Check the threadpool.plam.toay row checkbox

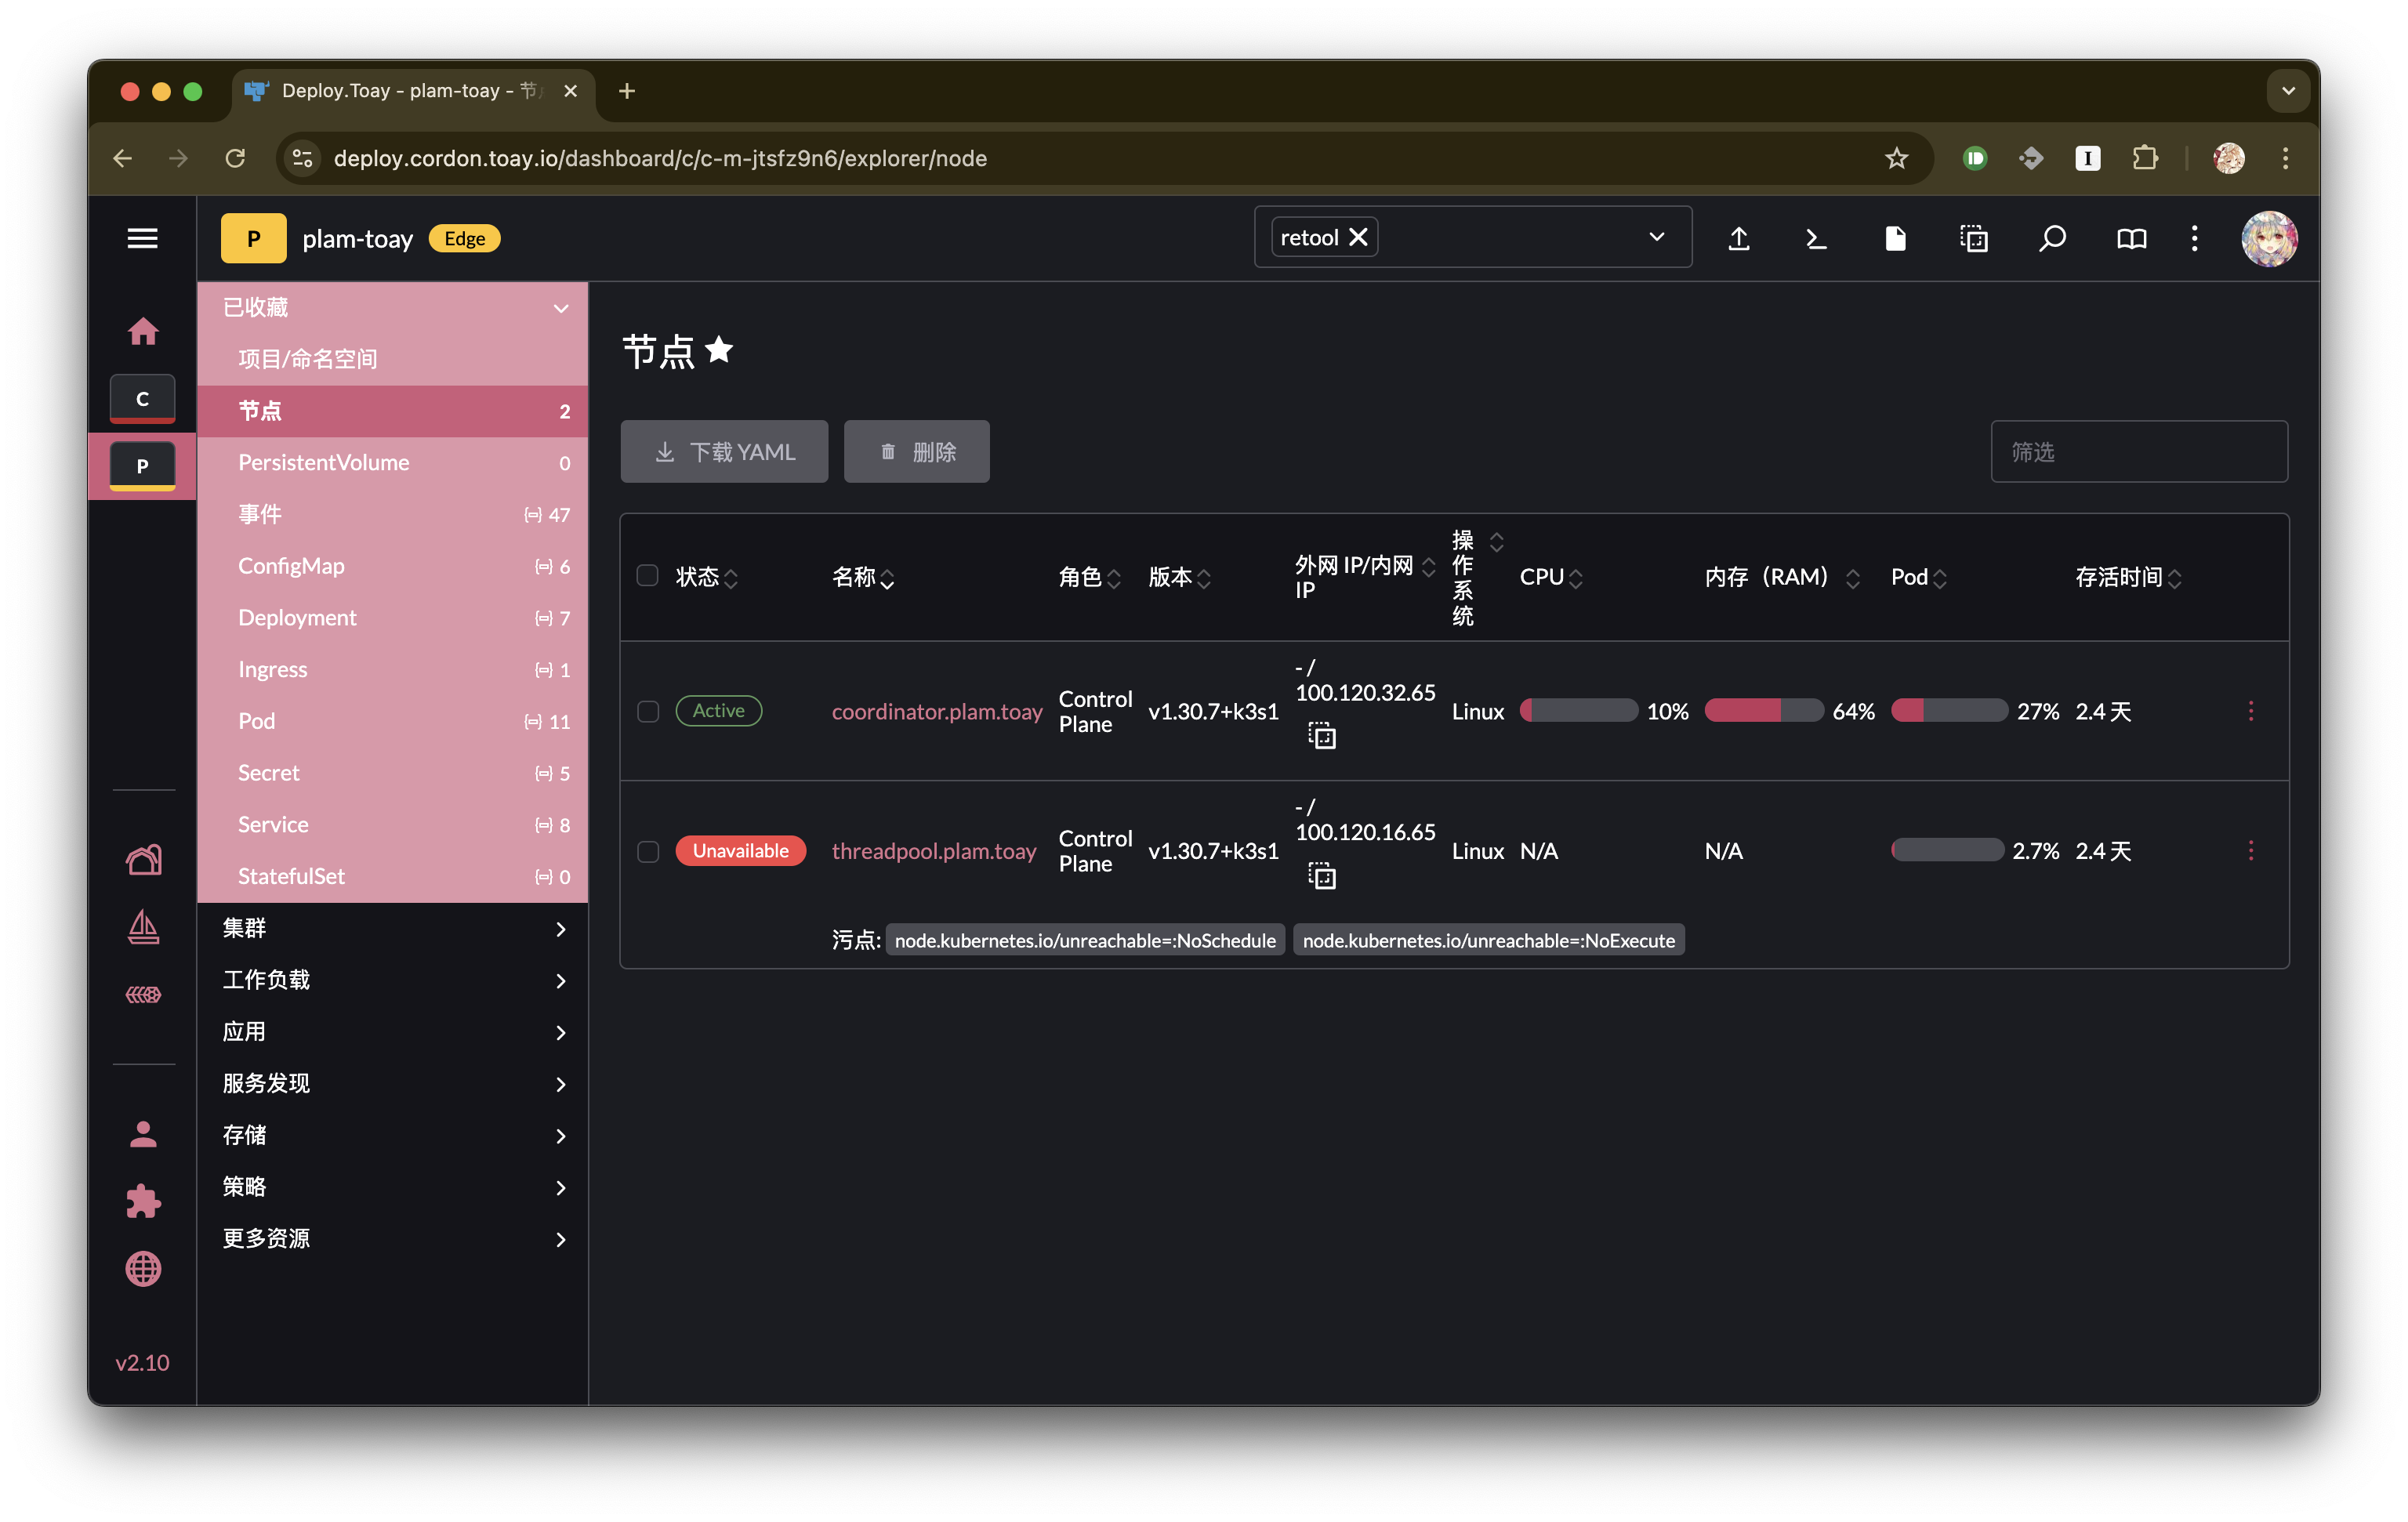pos(648,851)
